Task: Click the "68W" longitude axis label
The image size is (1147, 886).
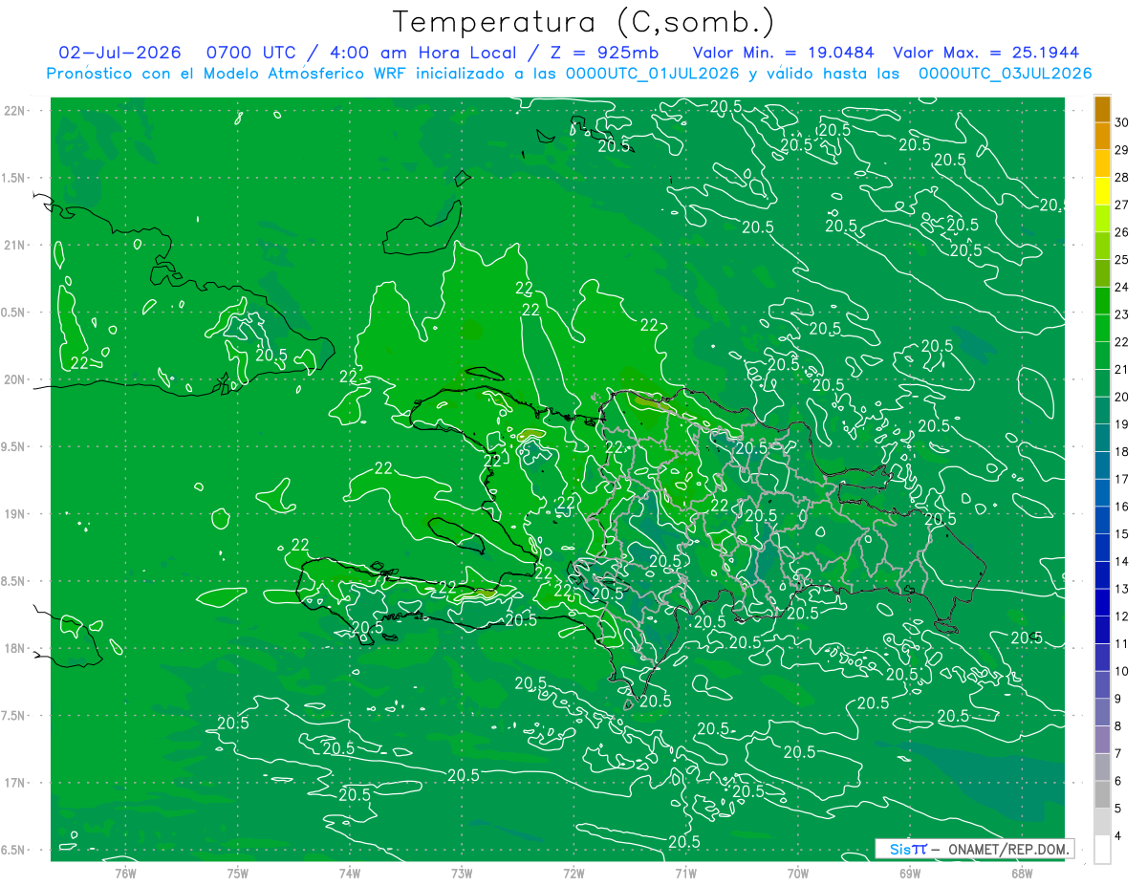Action: 1022,873
